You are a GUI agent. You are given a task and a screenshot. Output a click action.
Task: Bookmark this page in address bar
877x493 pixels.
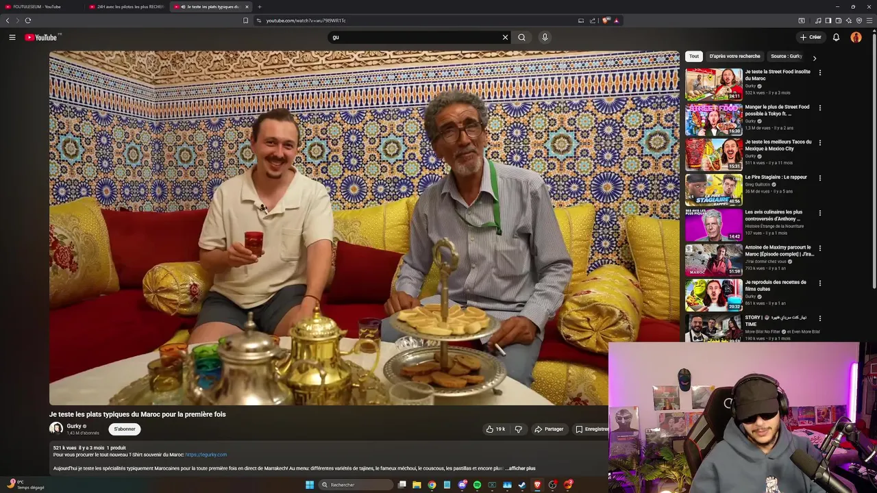[246, 21]
